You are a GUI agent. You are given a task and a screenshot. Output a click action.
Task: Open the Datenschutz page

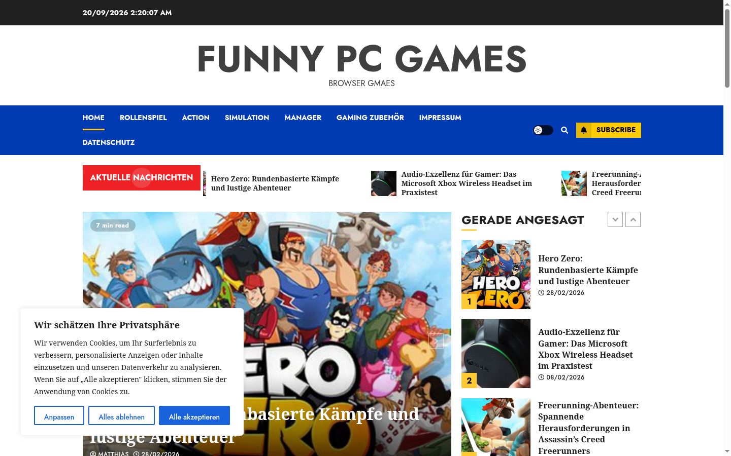click(x=109, y=142)
